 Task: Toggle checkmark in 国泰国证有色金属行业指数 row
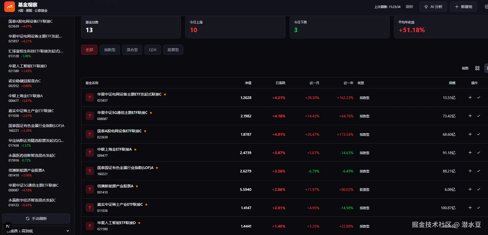coord(479,171)
